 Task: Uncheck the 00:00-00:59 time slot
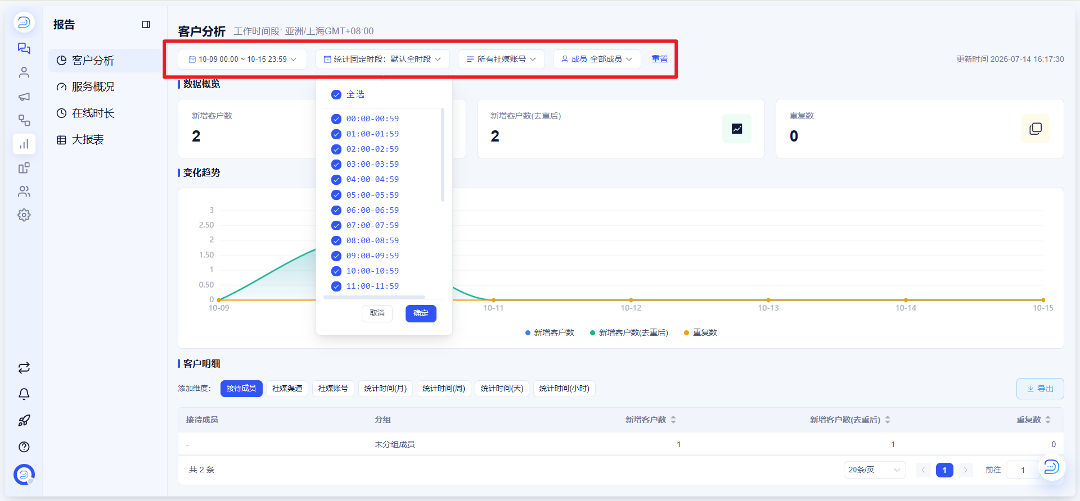tap(336, 119)
